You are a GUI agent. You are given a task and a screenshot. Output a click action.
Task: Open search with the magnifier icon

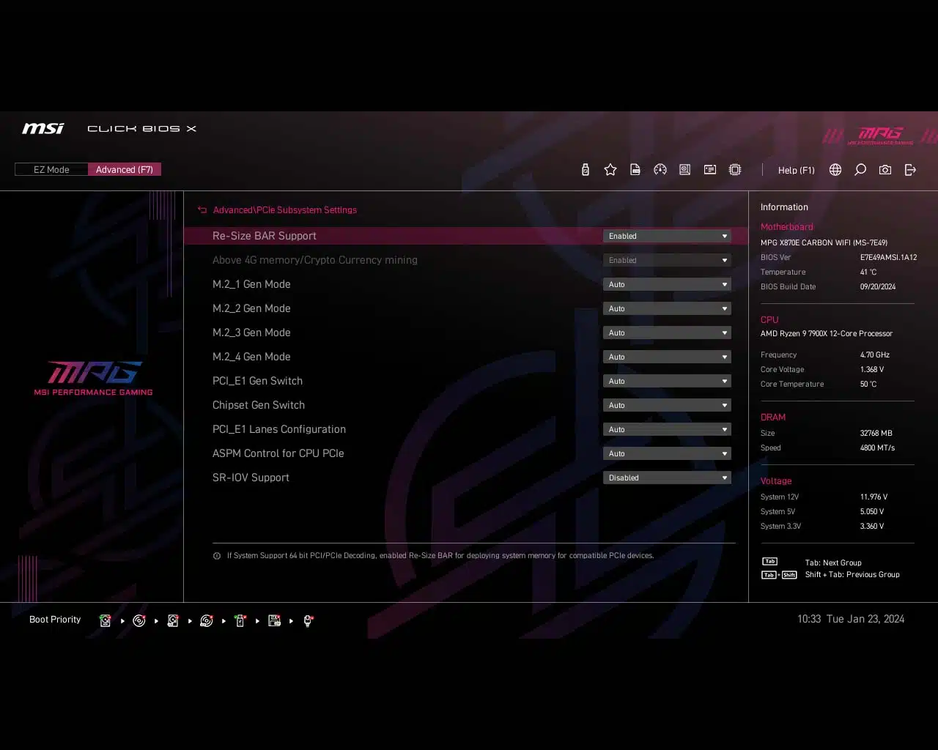click(860, 170)
